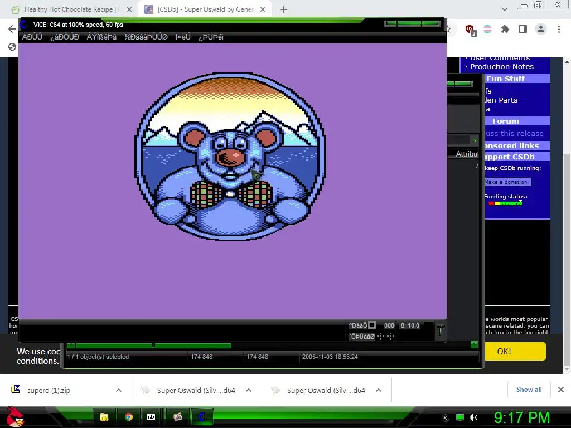Click the green arrow button on 7-Zip bar
Image resolution: width=571 pixels, height=428 pixels.
tap(474, 344)
